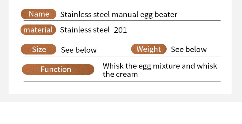The width and height of the screenshot is (242, 124).
Task: Select the brown material label badge
Action: (38, 30)
